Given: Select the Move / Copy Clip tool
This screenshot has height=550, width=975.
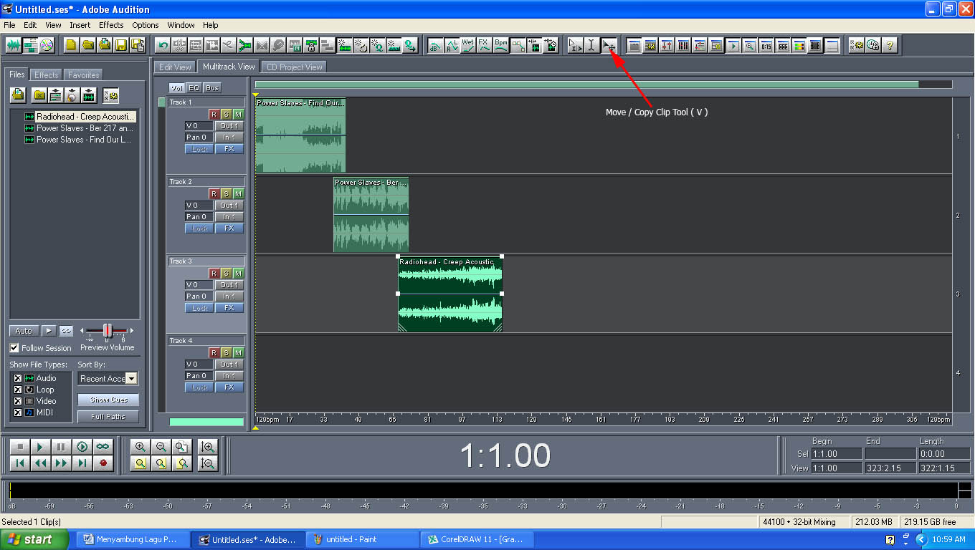Looking at the screenshot, I should pyautogui.click(x=609, y=45).
